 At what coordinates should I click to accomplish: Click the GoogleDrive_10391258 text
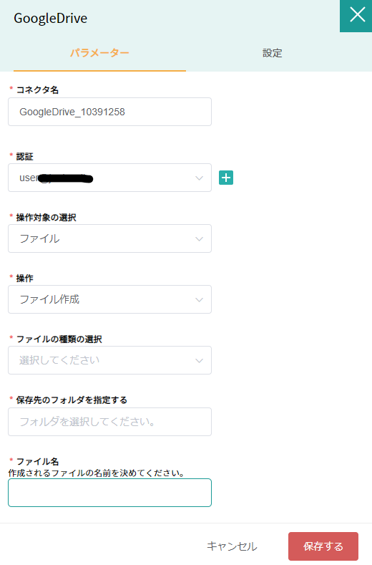point(72,112)
